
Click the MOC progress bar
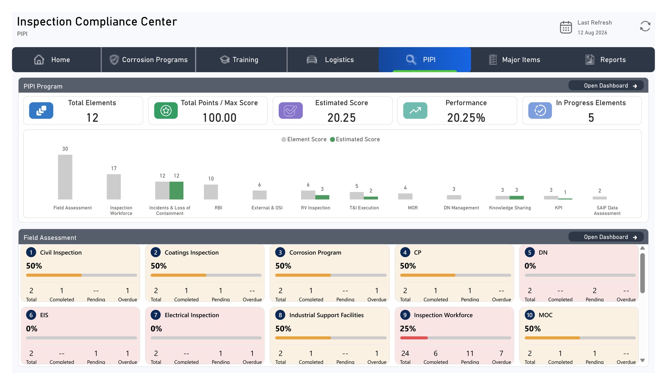point(580,338)
